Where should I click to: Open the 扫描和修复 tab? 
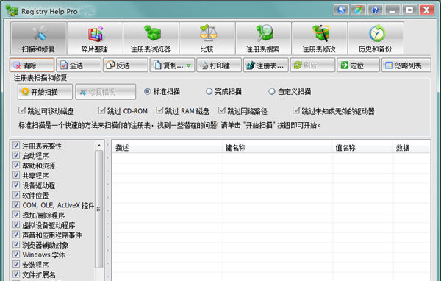38,38
